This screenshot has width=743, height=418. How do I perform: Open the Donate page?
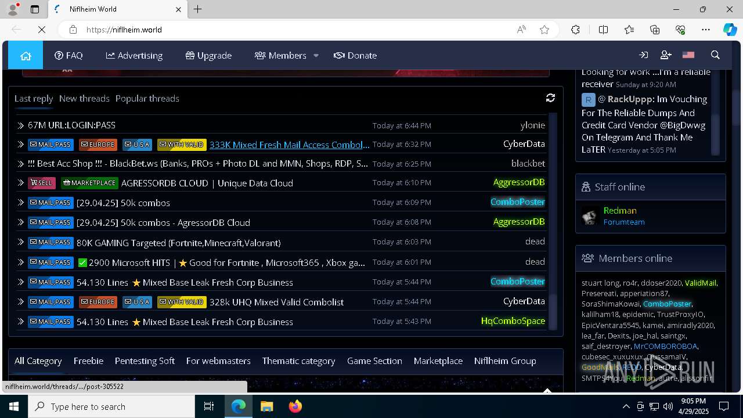click(x=355, y=55)
